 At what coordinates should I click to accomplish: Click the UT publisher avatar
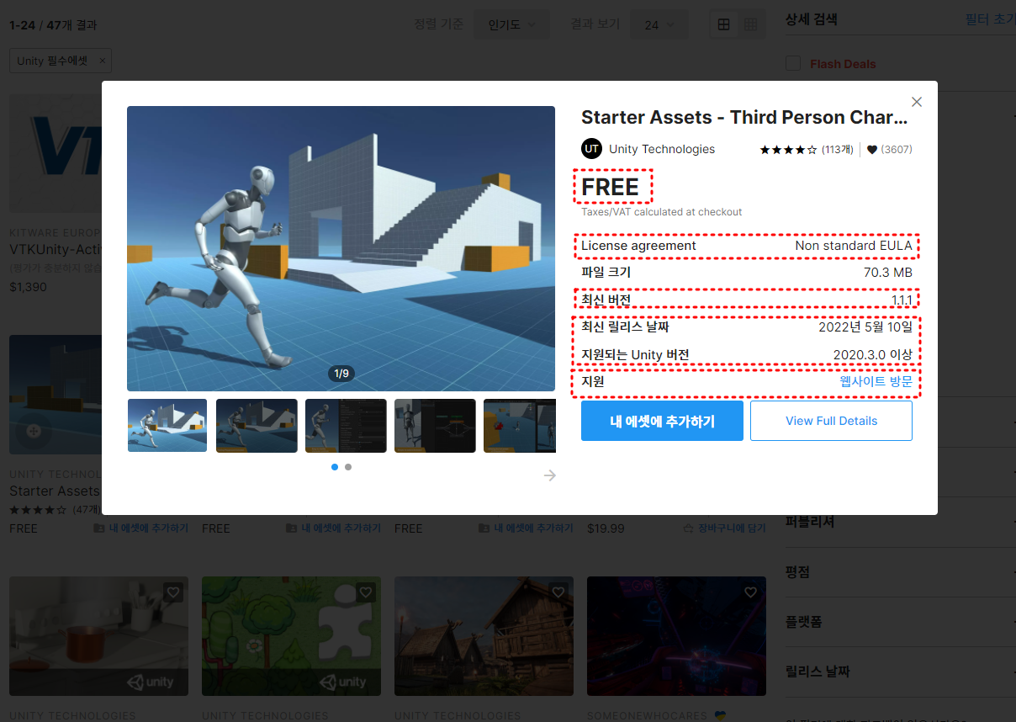pyautogui.click(x=592, y=149)
